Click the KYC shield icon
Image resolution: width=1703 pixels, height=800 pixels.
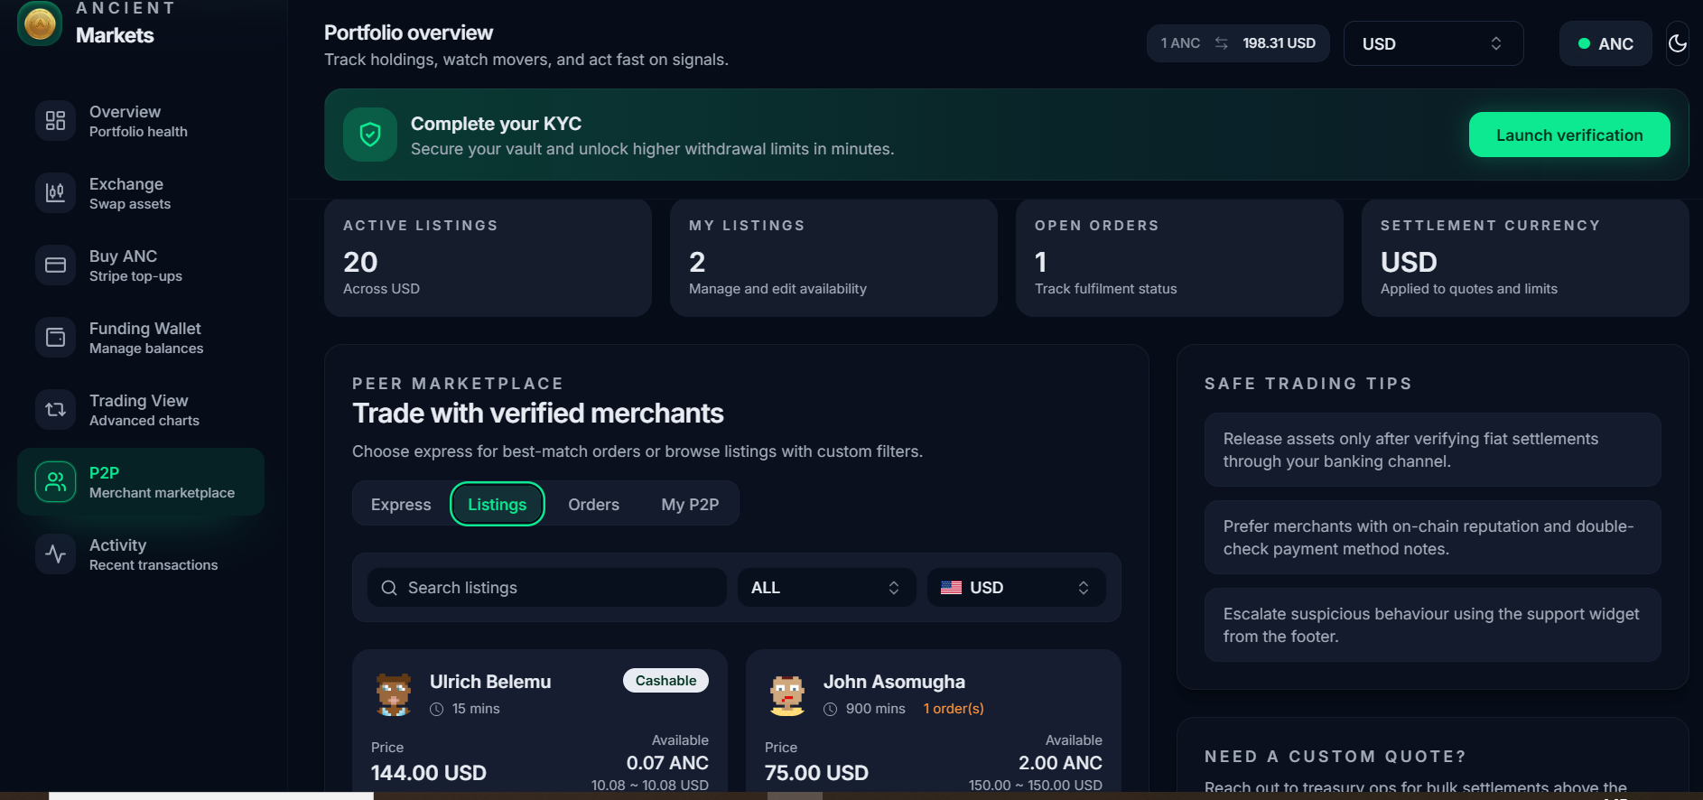click(369, 135)
